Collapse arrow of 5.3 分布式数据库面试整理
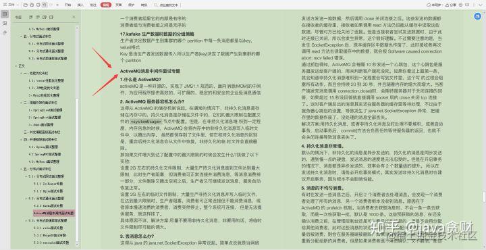The width and height of the screenshot is (486, 250). click(26, 220)
